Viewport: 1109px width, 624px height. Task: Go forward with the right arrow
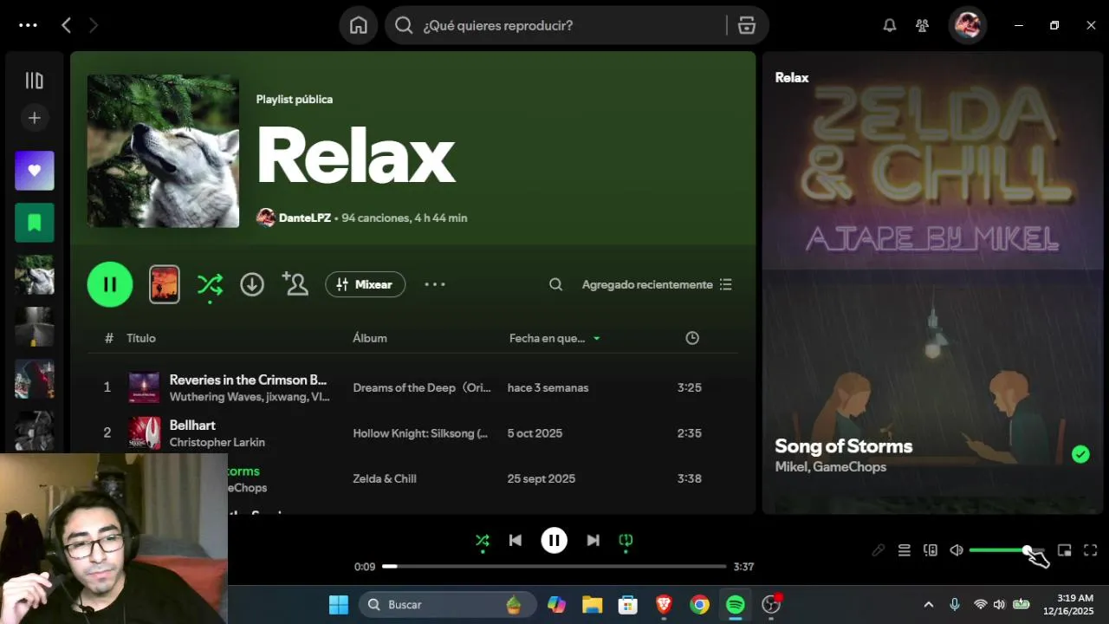[93, 25]
